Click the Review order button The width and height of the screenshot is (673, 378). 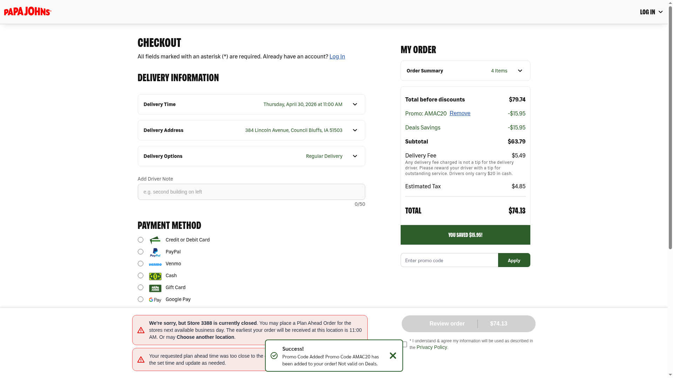click(469, 324)
